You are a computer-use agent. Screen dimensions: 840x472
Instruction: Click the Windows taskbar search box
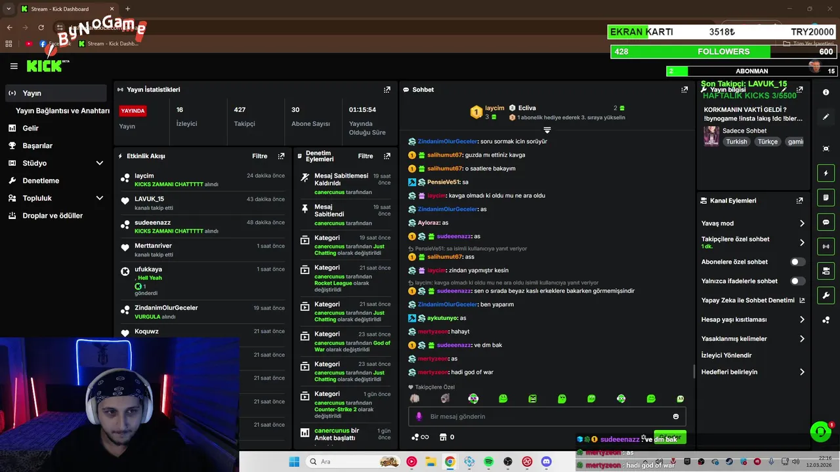pos(352,462)
